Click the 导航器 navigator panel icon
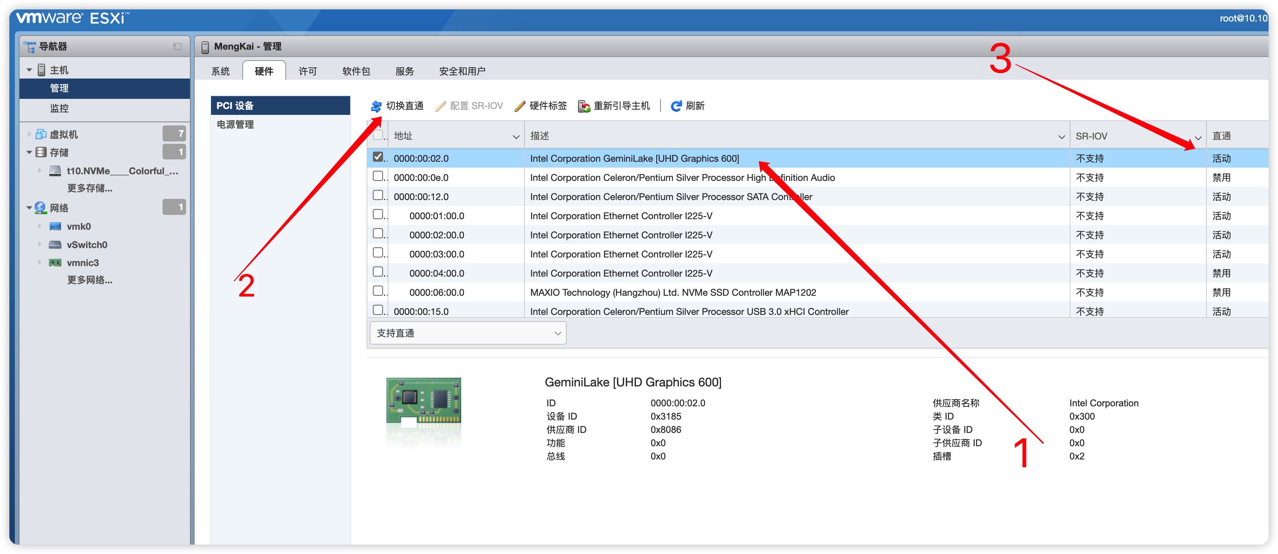The image size is (1278, 554). click(x=29, y=46)
